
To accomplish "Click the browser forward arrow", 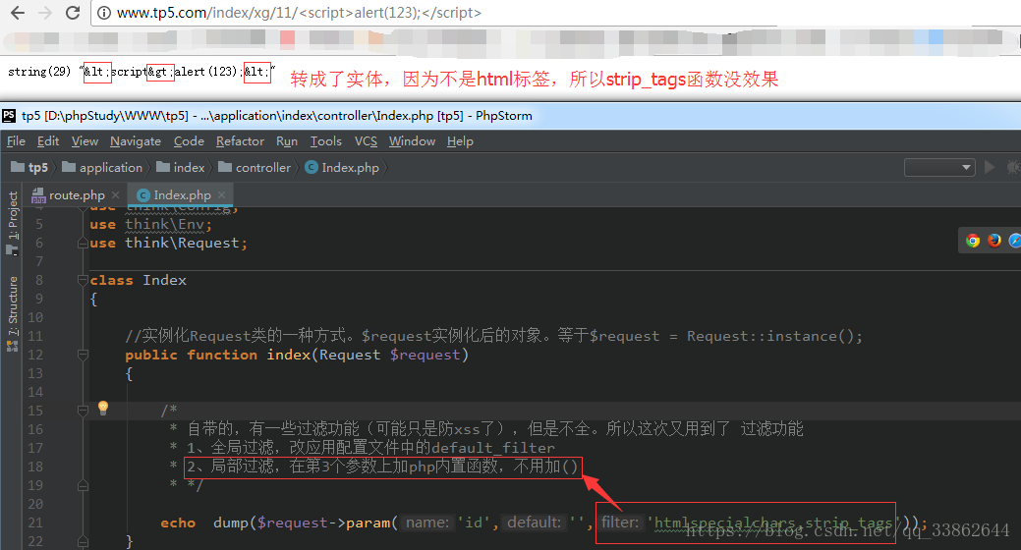I will (45, 13).
